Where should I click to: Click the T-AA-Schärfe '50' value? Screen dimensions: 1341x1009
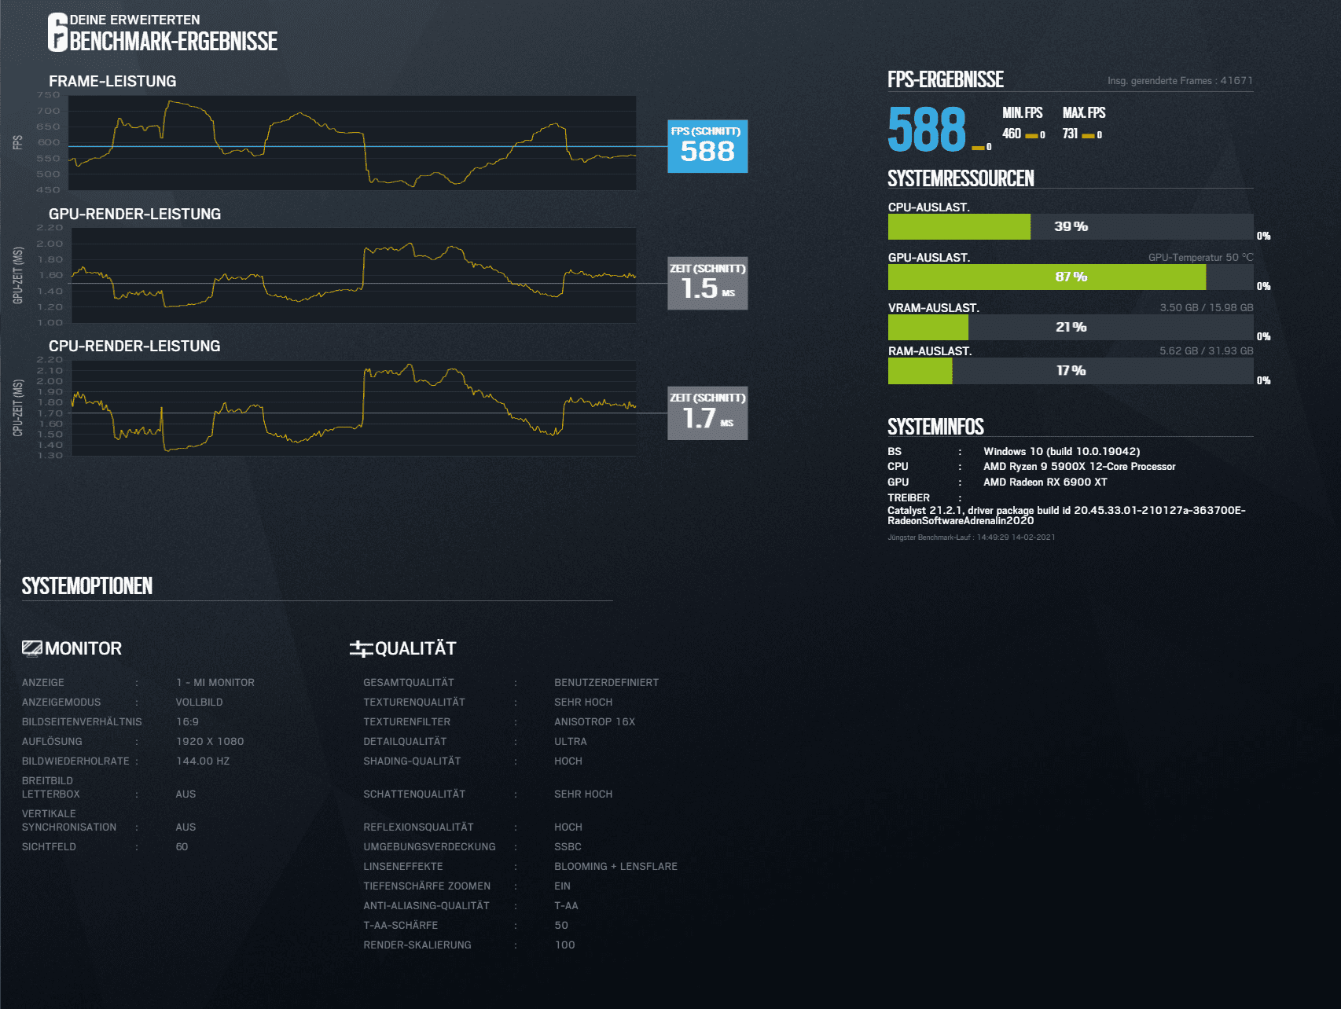[561, 925]
